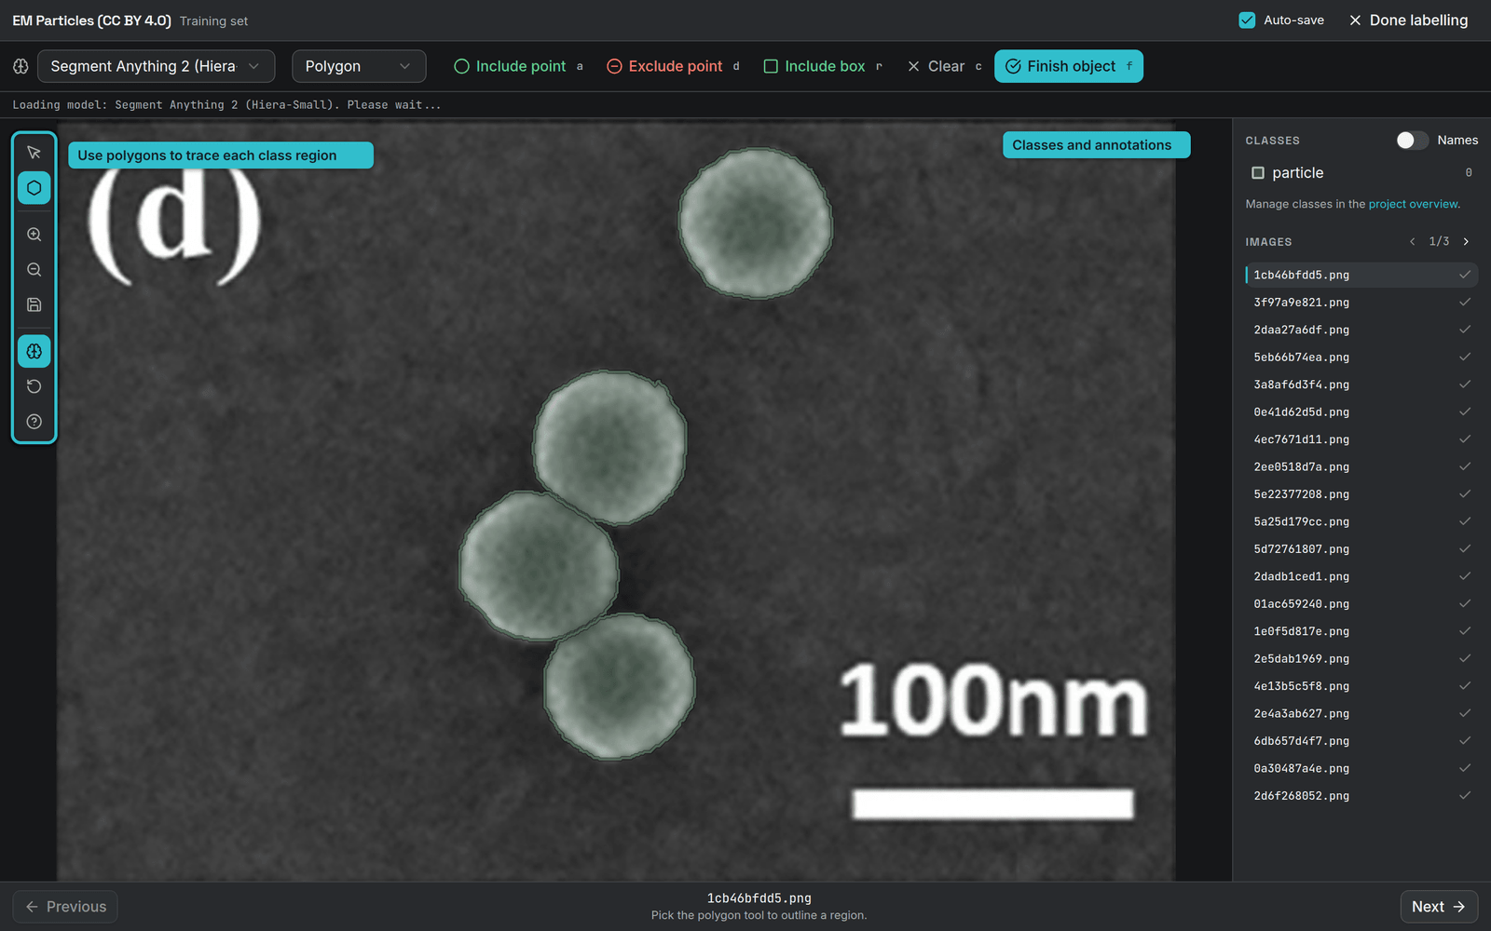Go to the Next image
This screenshot has width=1491, height=931.
(x=1439, y=907)
